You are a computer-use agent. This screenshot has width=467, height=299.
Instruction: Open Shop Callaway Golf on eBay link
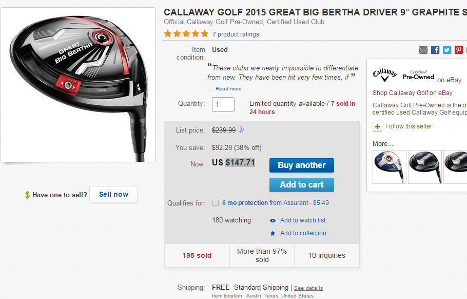coord(413,93)
